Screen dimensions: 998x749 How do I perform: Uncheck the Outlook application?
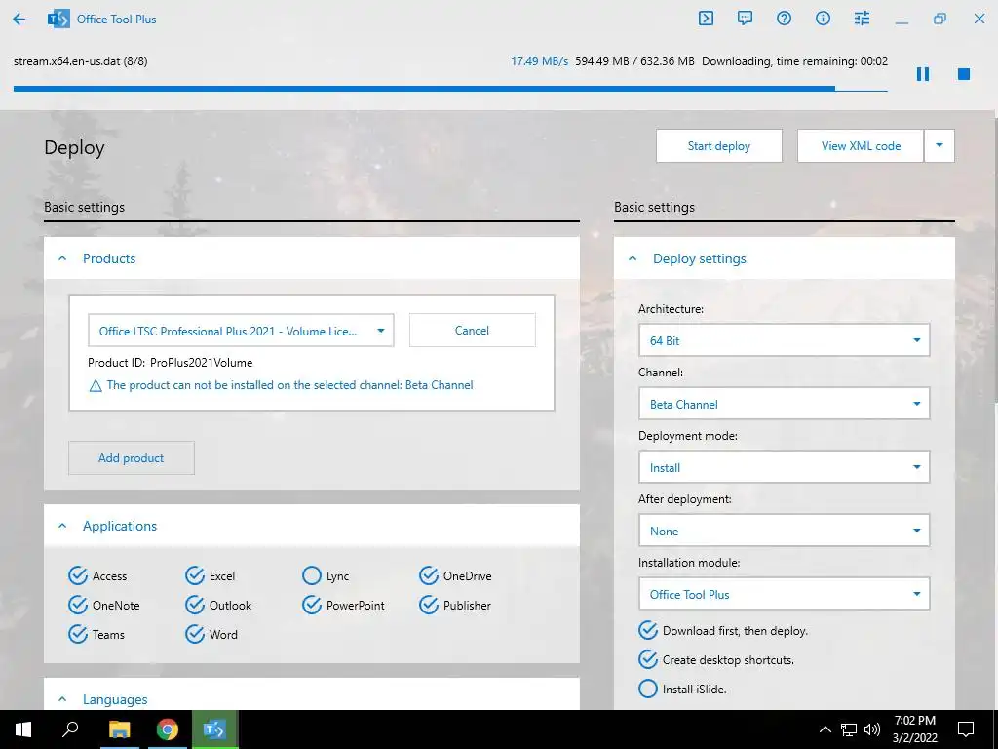point(195,605)
